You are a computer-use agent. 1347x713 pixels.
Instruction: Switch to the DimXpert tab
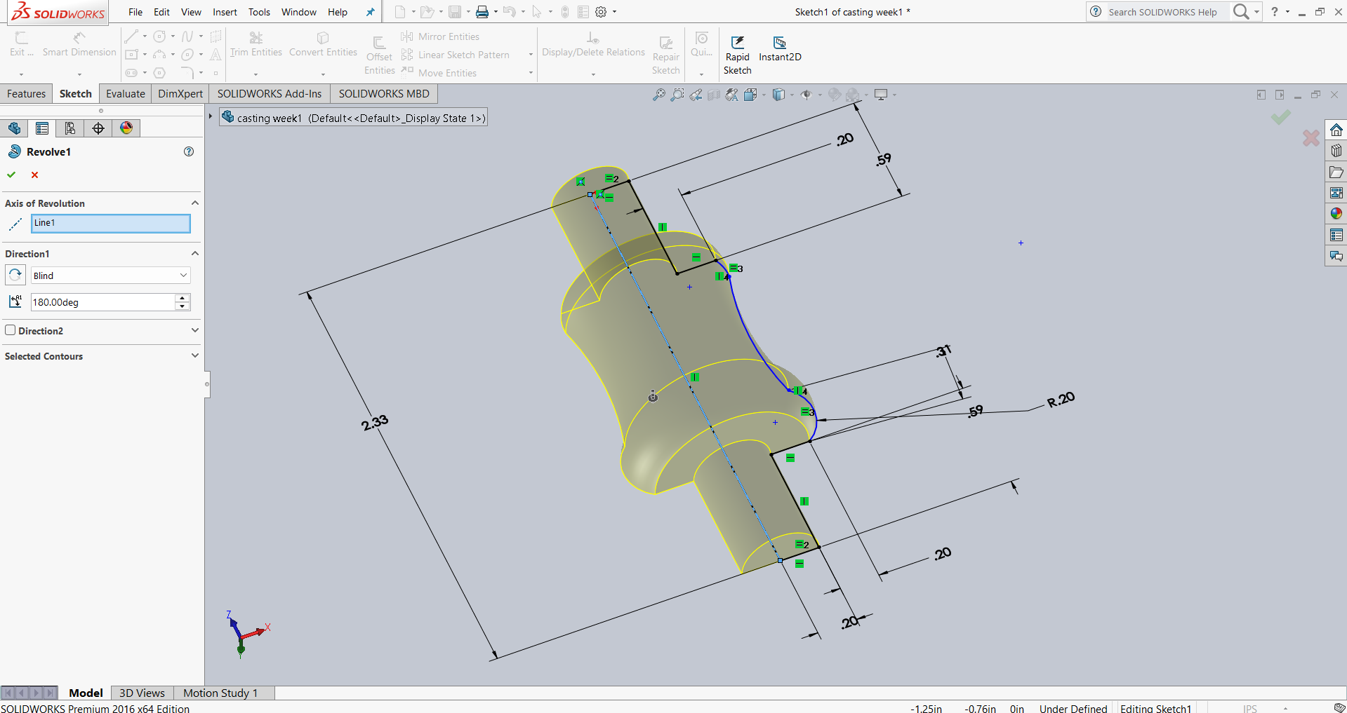(180, 94)
